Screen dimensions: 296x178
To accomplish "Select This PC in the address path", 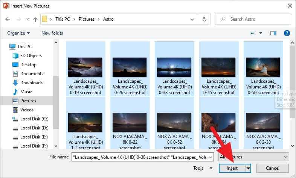I will coord(63,19).
